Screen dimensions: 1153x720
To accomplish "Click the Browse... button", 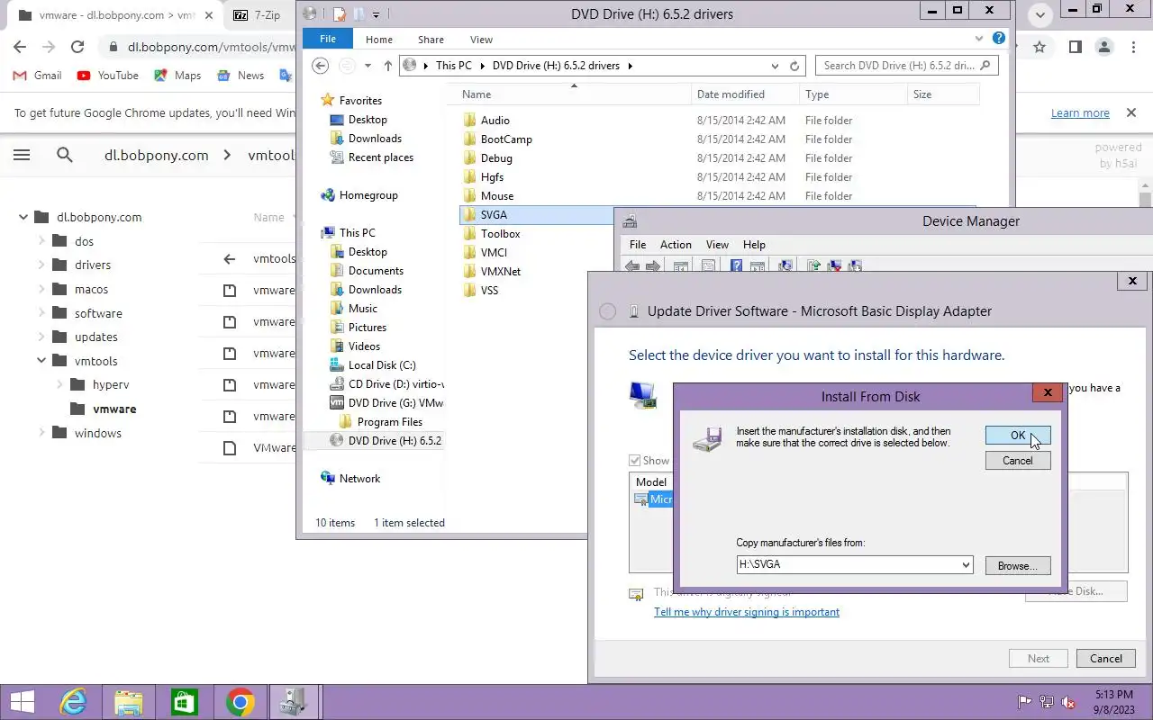I will (x=1018, y=566).
